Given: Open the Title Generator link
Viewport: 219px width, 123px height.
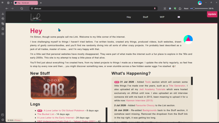Looking at the screenshot, I should pyautogui.click(x=177, y=86).
